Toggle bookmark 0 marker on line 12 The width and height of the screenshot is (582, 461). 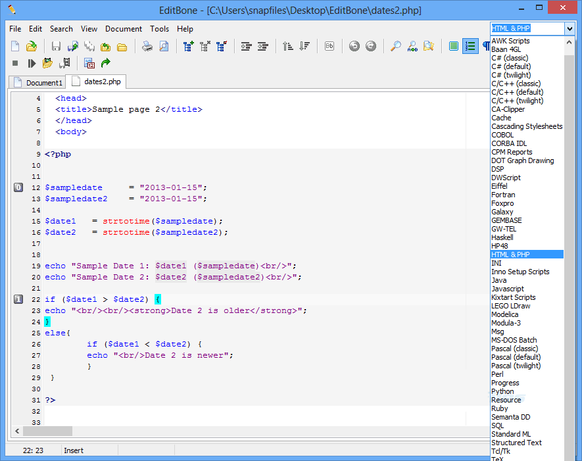pos(18,187)
